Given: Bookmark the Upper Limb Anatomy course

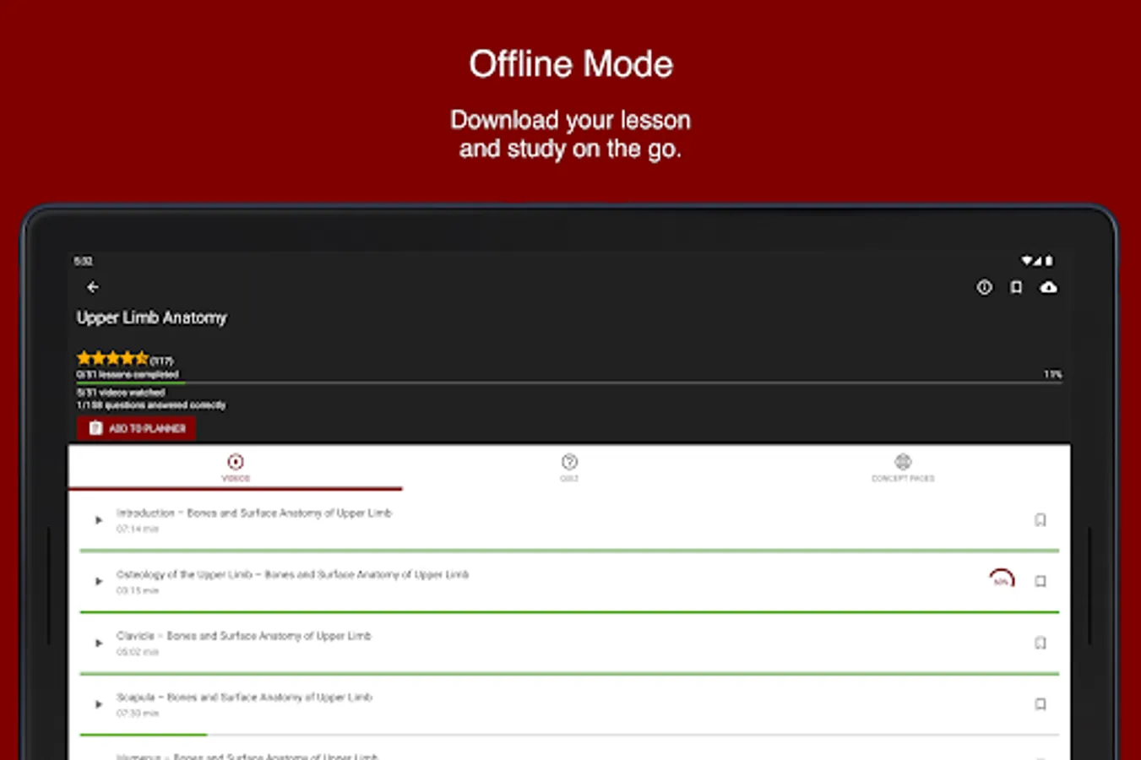Looking at the screenshot, I should point(1016,287).
